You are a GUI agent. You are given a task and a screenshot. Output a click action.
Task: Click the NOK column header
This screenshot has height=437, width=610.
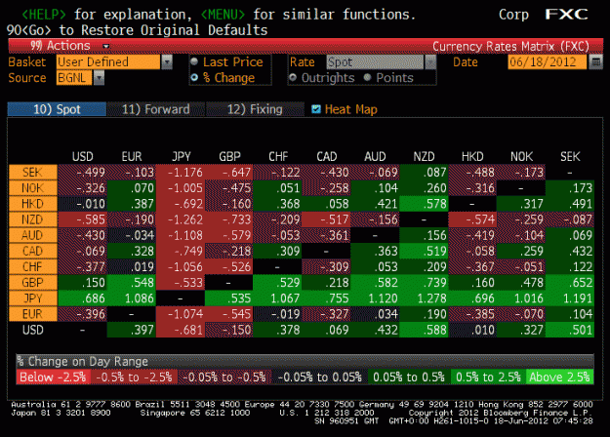[x=522, y=157]
